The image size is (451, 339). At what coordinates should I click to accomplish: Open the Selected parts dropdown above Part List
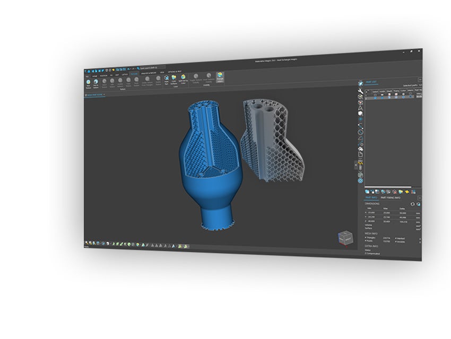[x=411, y=85]
